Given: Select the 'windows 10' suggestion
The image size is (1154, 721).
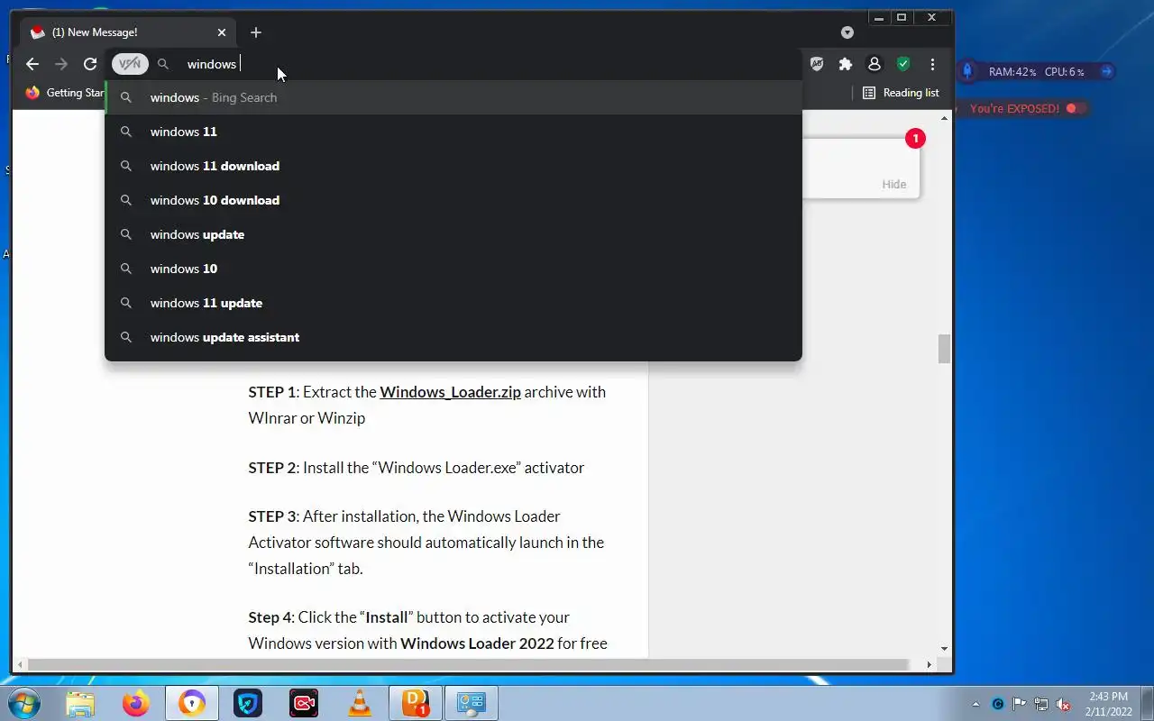Looking at the screenshot, I should pyautogui.click(x=453, y=269).
